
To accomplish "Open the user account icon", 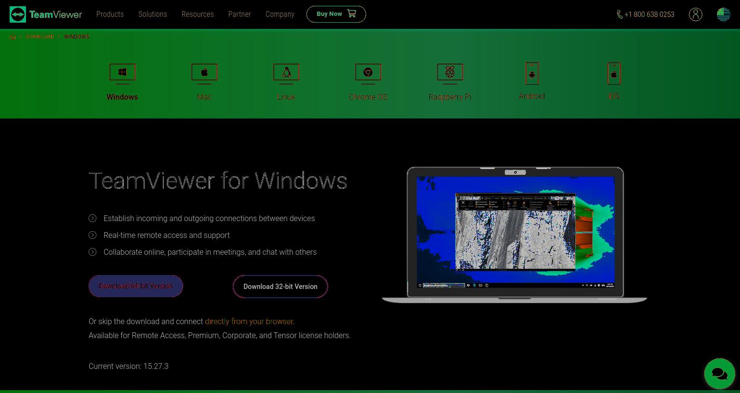I will pos(696,14).
